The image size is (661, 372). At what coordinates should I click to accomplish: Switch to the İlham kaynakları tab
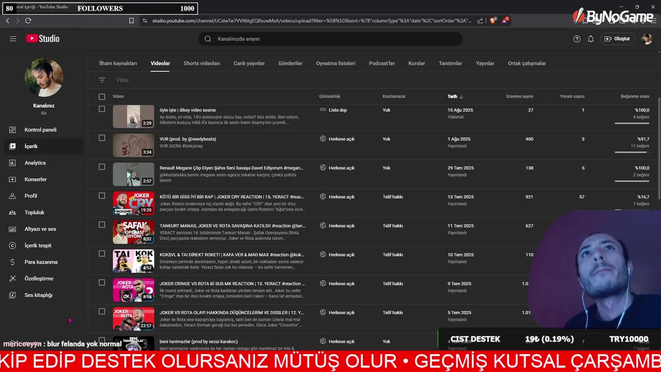tap(118, 63)
